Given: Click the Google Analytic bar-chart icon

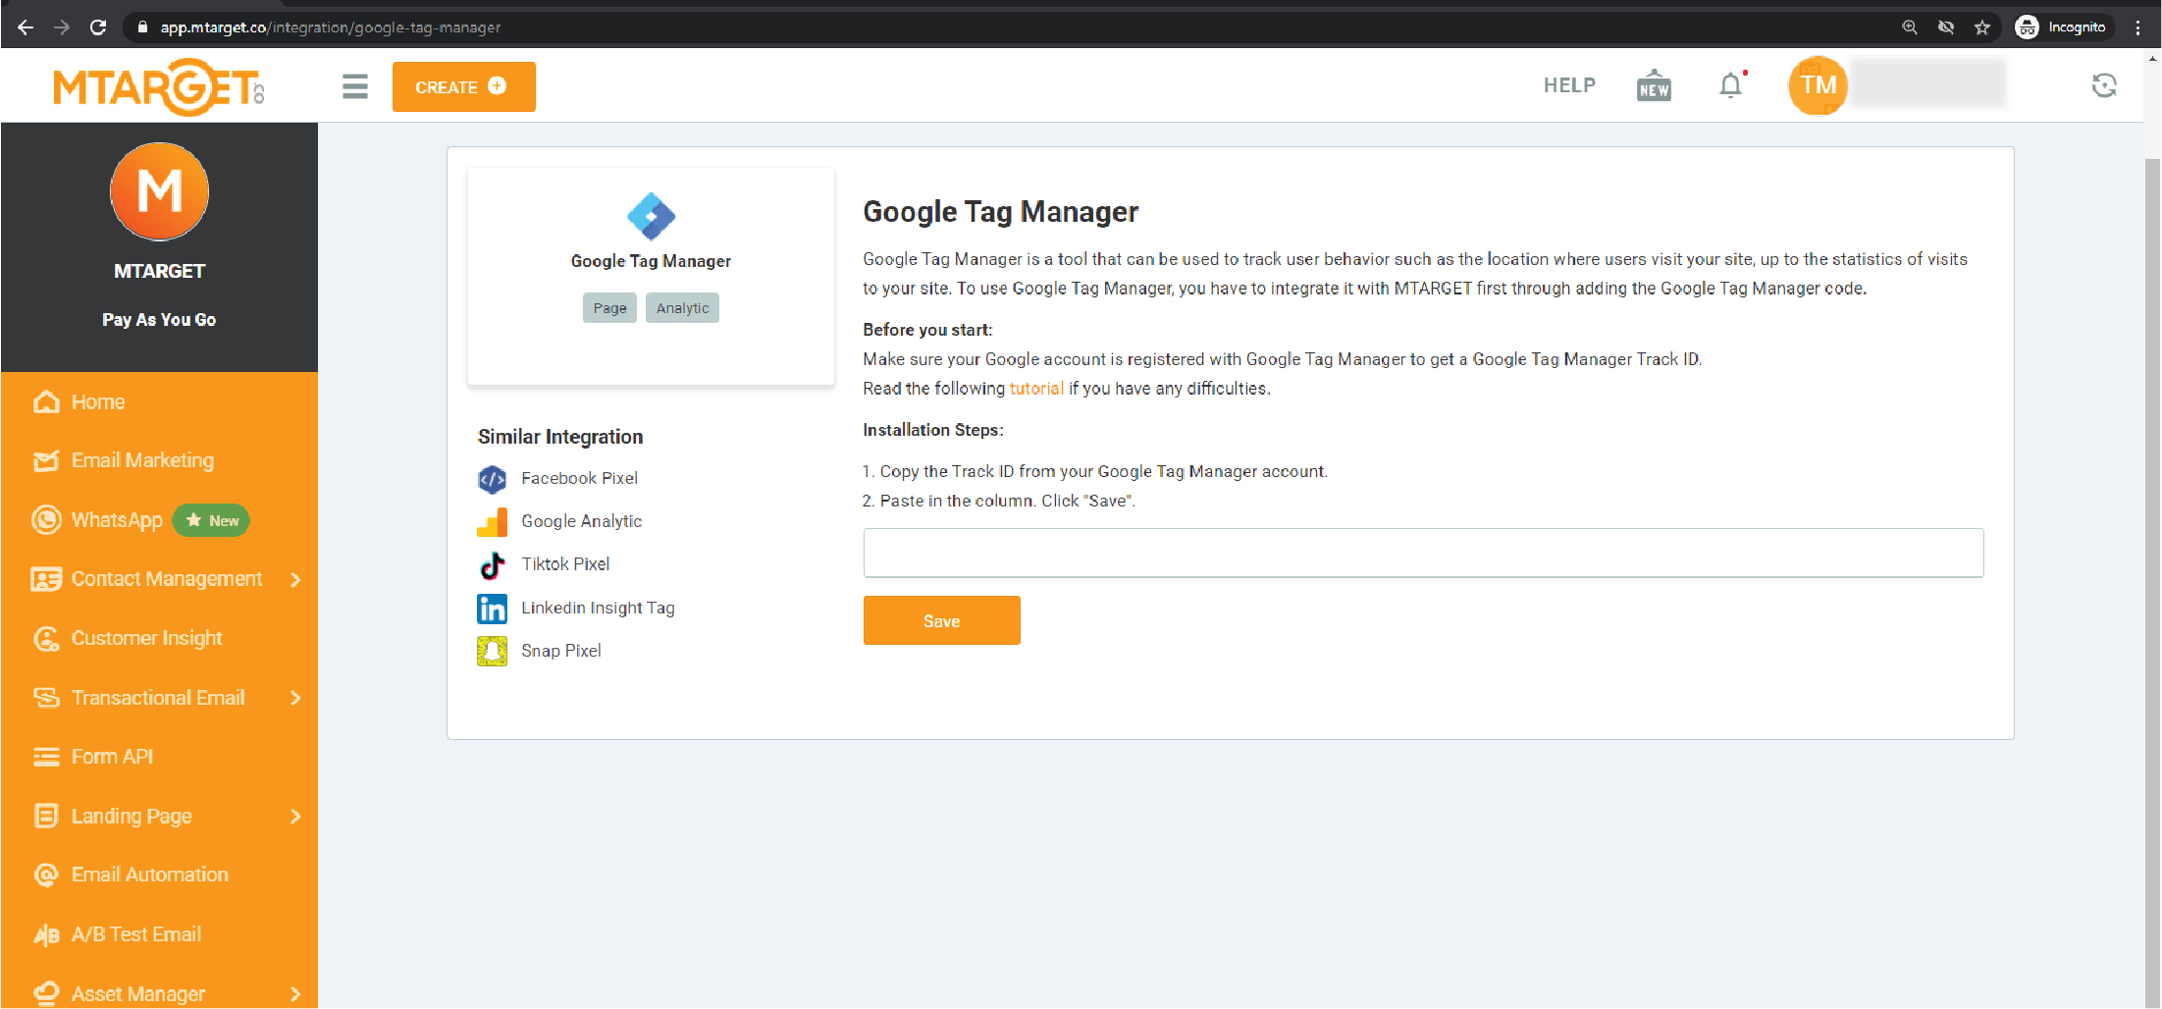Looking at the screenshot, I should tap(492, 522).
